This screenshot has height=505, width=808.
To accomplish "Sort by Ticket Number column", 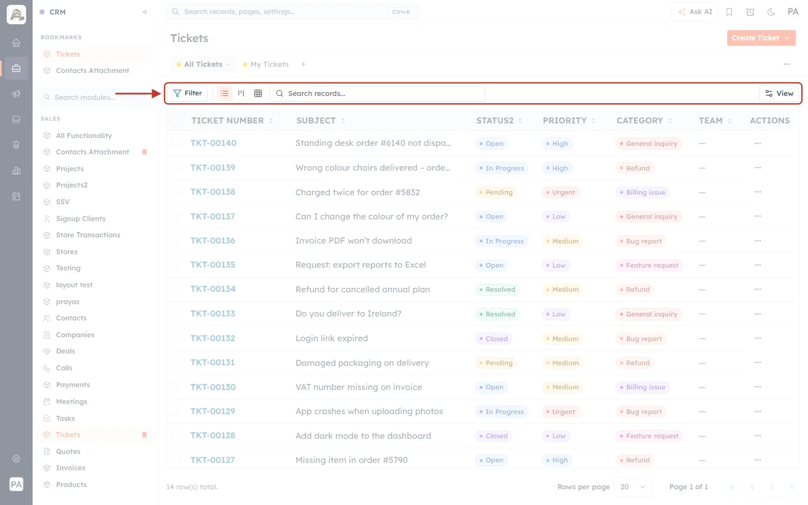I will tap(232, 121).
